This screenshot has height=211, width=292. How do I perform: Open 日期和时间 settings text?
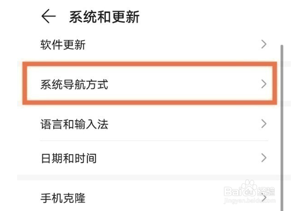click(69, 159)
